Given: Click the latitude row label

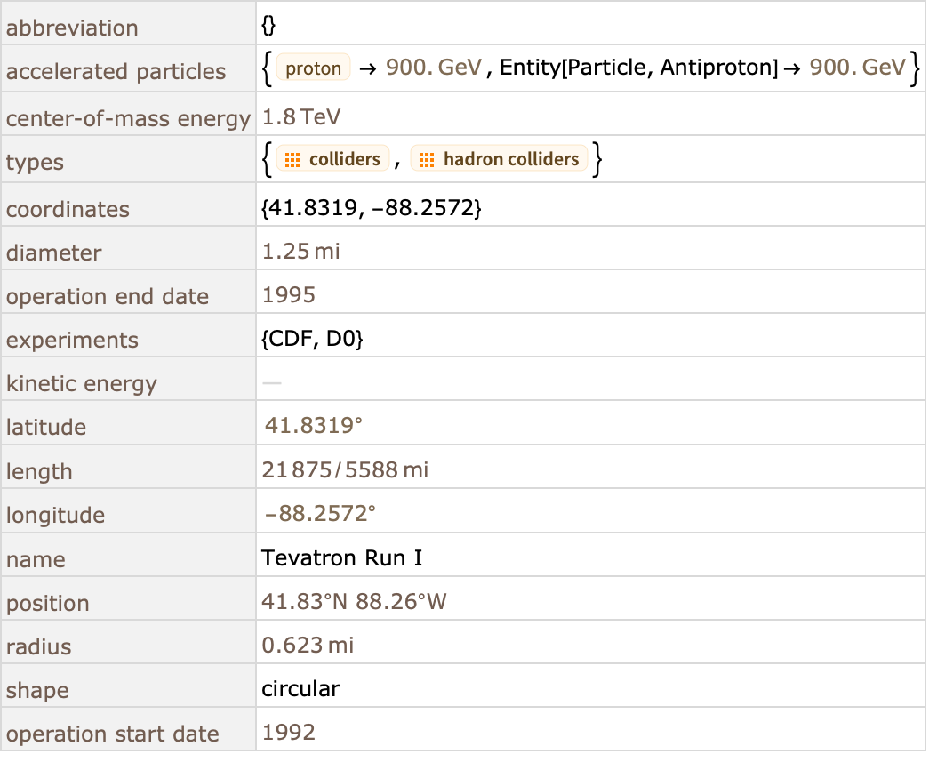Looking at the screenshot, I should [46, 427].
